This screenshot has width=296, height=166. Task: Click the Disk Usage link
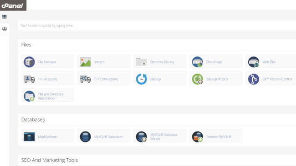click(214, 62)
